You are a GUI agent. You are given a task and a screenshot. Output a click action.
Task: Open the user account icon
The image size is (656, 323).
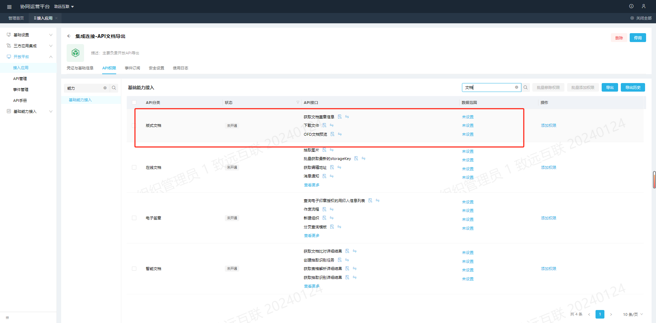coord(644,6)
